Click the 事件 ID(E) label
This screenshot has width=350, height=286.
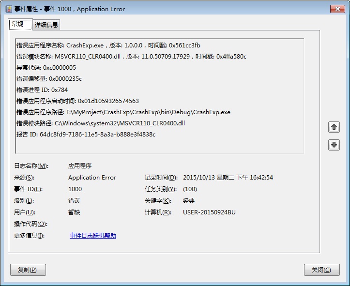click(28, 189)
